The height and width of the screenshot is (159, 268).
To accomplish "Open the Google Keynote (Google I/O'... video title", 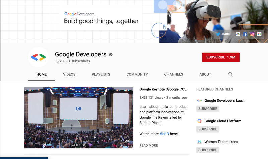I will coord(163,89).
